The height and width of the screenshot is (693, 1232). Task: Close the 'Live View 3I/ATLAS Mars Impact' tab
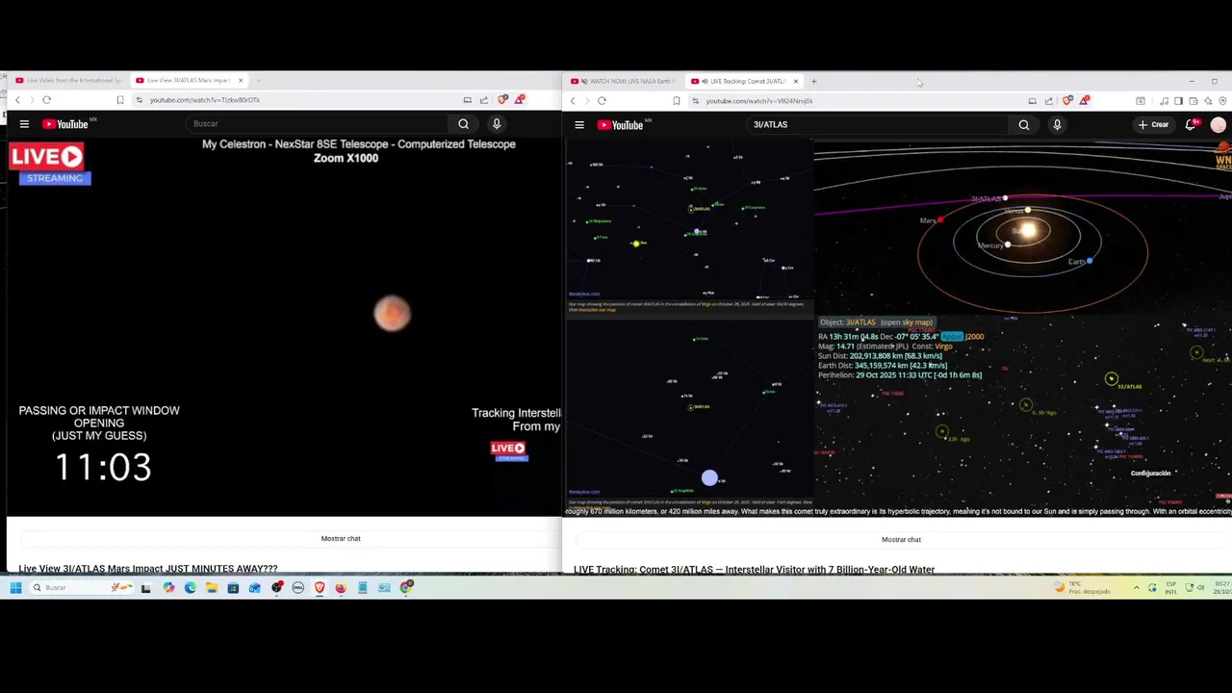pos(241,80)
